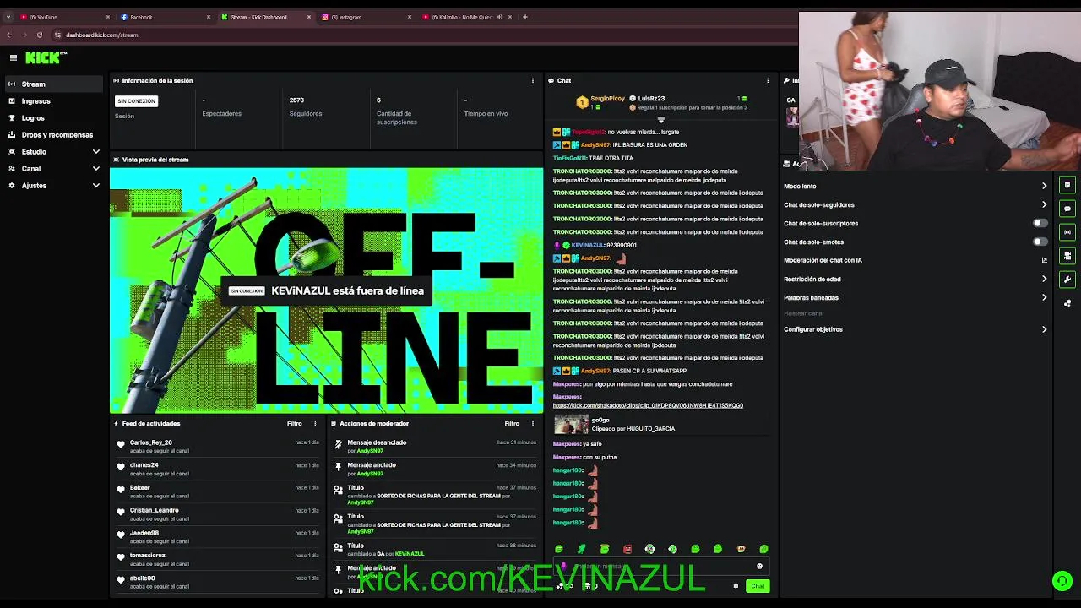Select Carlos_Rey_26 follow entry
This screenshot has width=1081, height=608.
[218, 446]
